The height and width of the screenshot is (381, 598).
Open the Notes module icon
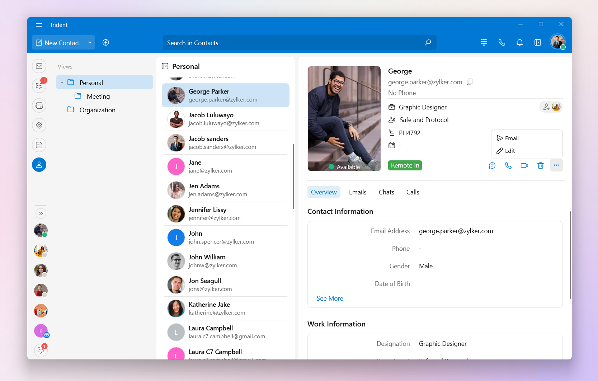coord(39,145)
